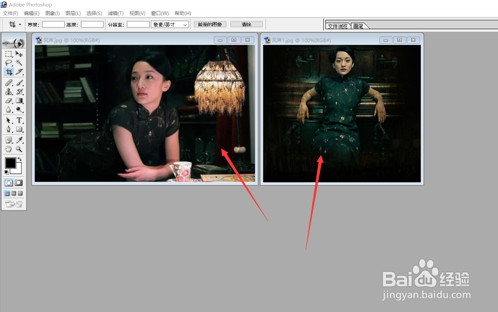The width and height of the screenshot is (498, 312).
Task: Minimize the 风声1.jpg document window
Action: (x=386, y=40)
